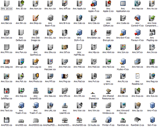Click the 'Amc Mp3.ico' file name

pos(108,67)
